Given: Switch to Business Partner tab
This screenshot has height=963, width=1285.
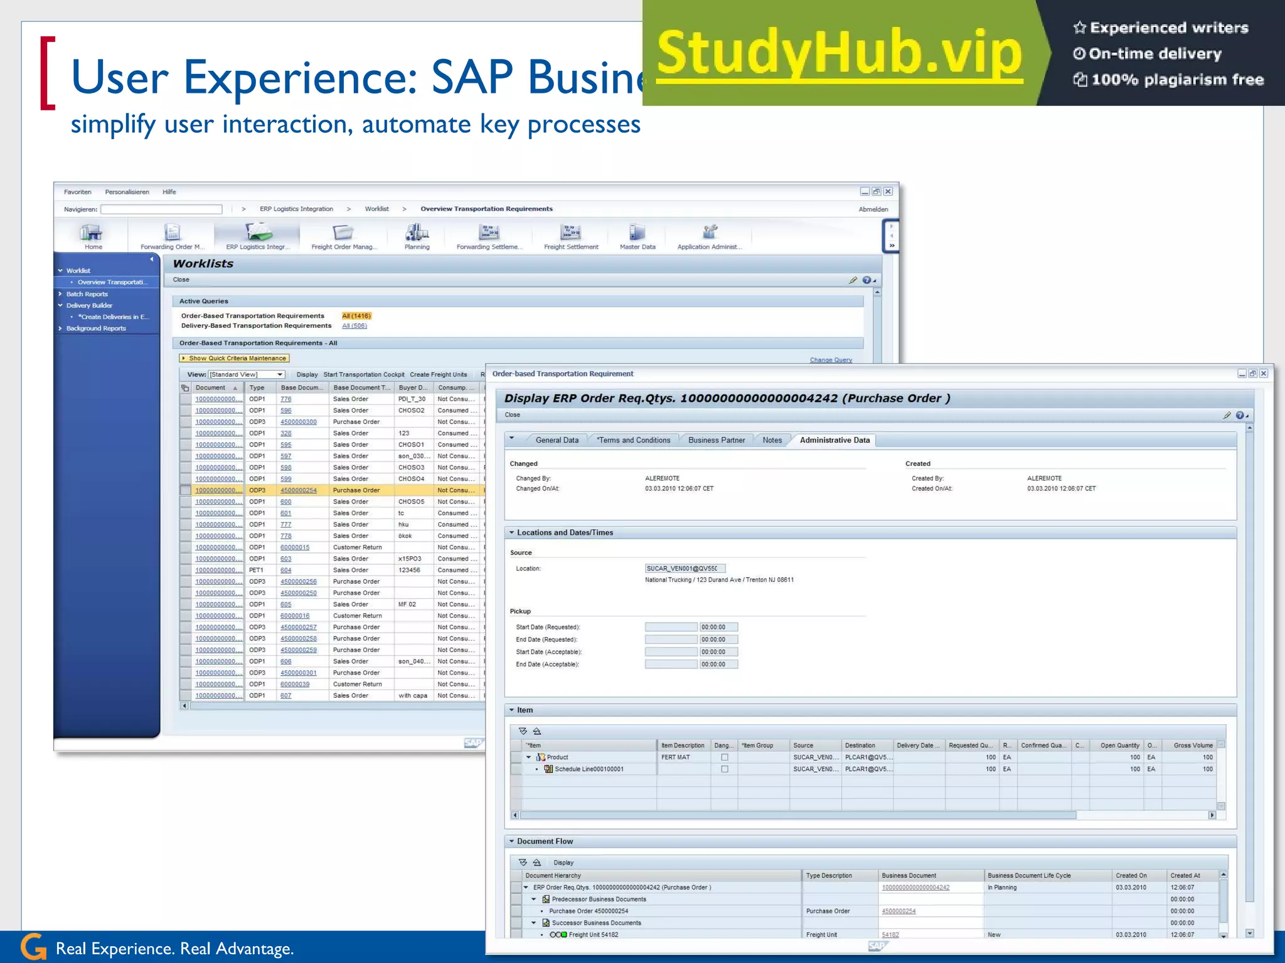Looking at the screenshot, I should pos(717,440).
